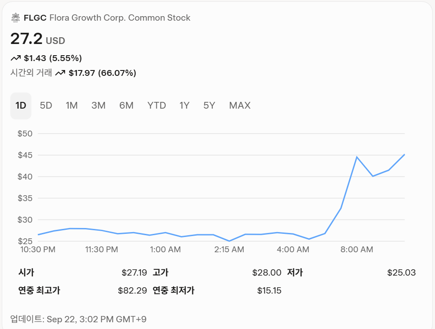Viewport: 435px width, 329px height.
Task: Click the 4:00 AM x-axis label
Action: (x=293, y=250)
